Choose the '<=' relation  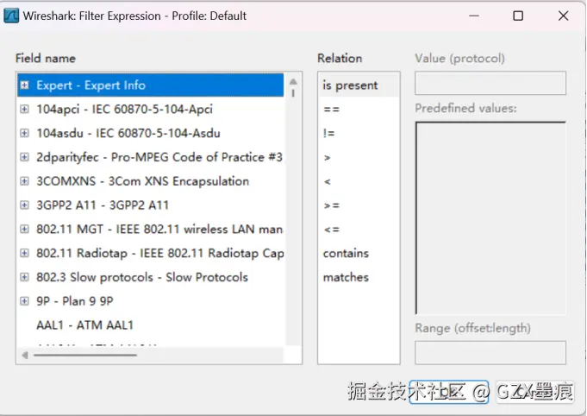pyautogui.click(x=359, y=229)
